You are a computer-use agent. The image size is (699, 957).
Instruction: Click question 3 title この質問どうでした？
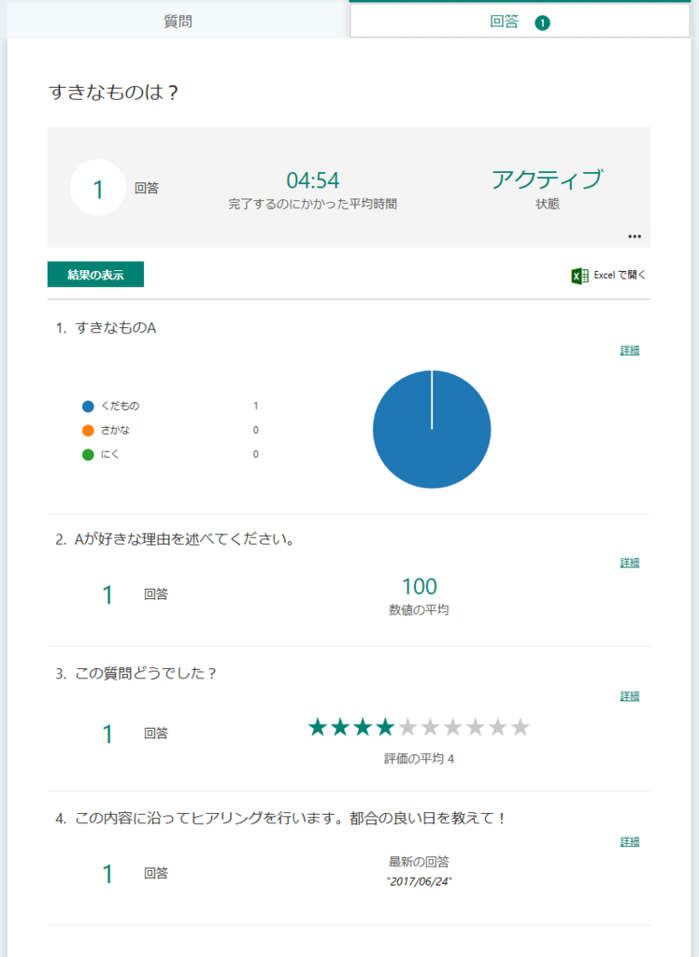click(145, 673)
